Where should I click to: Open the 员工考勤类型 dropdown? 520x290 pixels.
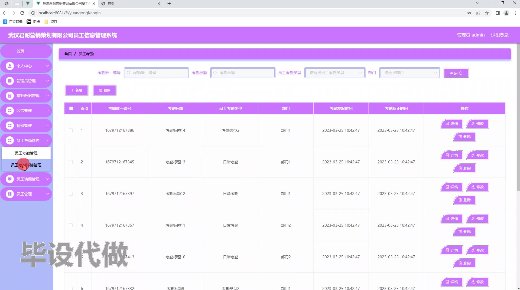point(335,73)
